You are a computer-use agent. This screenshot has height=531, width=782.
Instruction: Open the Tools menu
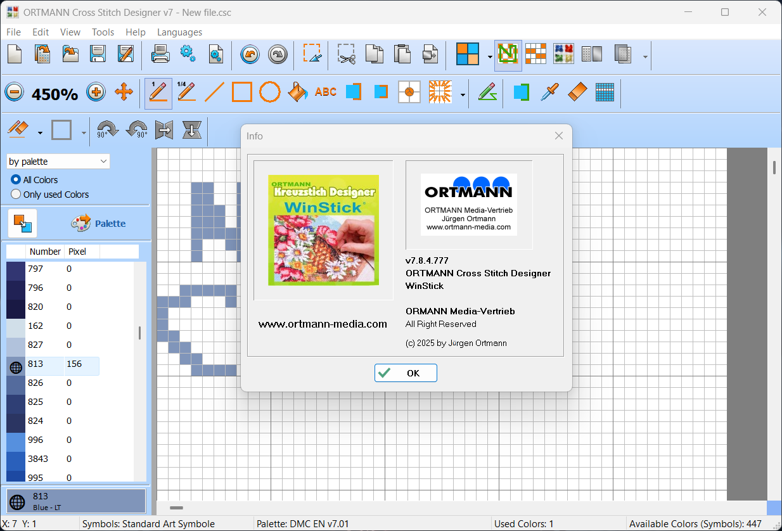(x=103, y=32)
